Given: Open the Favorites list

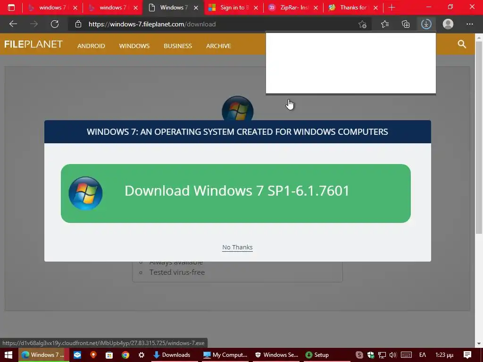Looking at the screenshot, I should pos(385,24).
